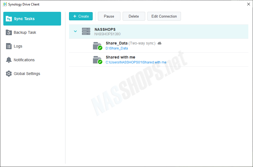Select the Share_Data sync task

(x=159, y=46)
